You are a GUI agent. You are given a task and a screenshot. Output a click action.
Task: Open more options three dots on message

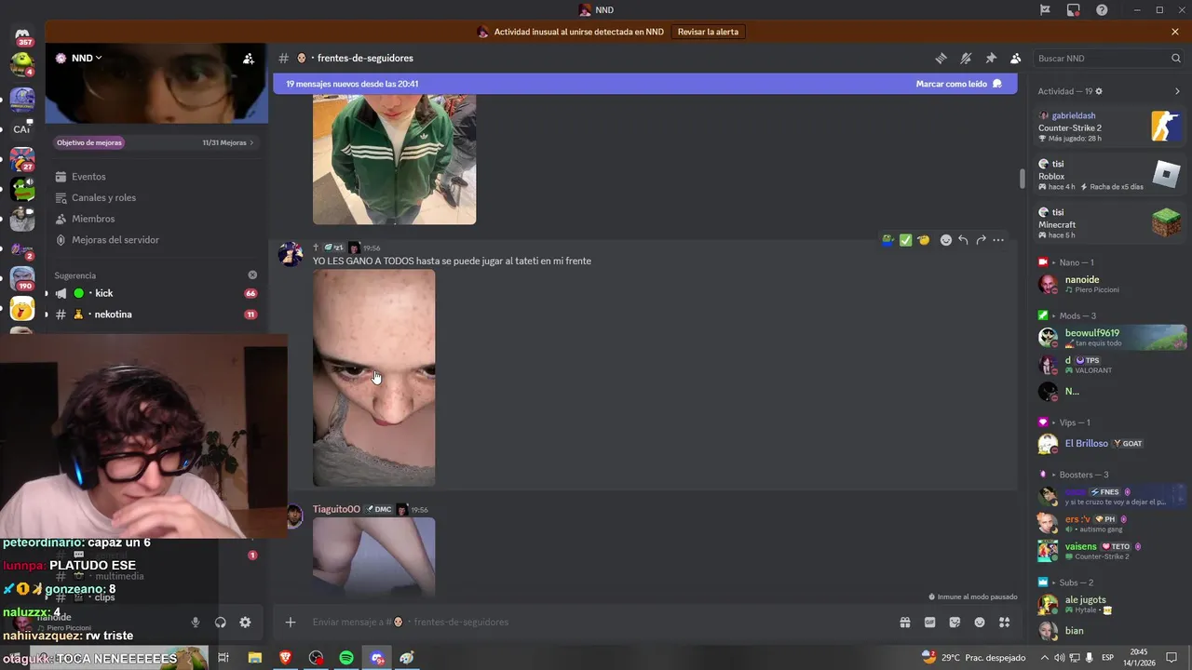(x=998, y=240)
